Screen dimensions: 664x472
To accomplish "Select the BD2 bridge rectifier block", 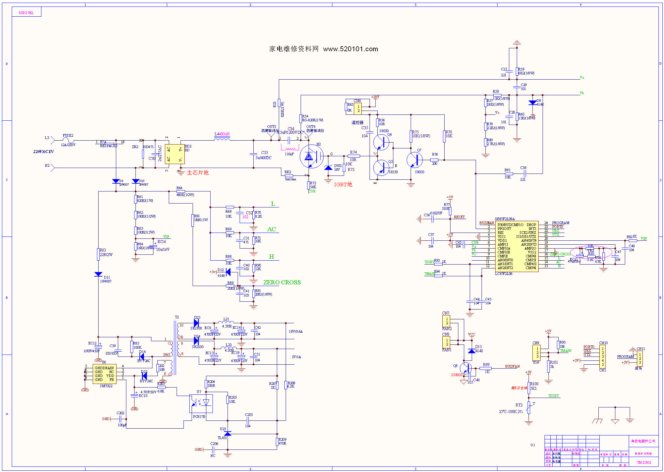I will (x=175, y=154).
